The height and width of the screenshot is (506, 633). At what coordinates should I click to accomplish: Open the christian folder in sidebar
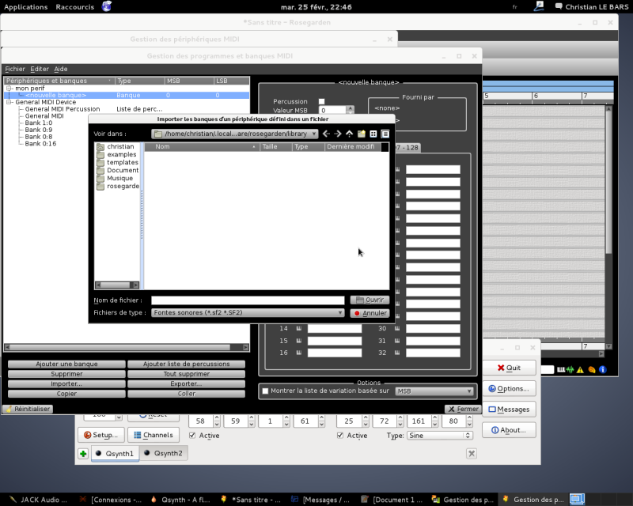116,146
